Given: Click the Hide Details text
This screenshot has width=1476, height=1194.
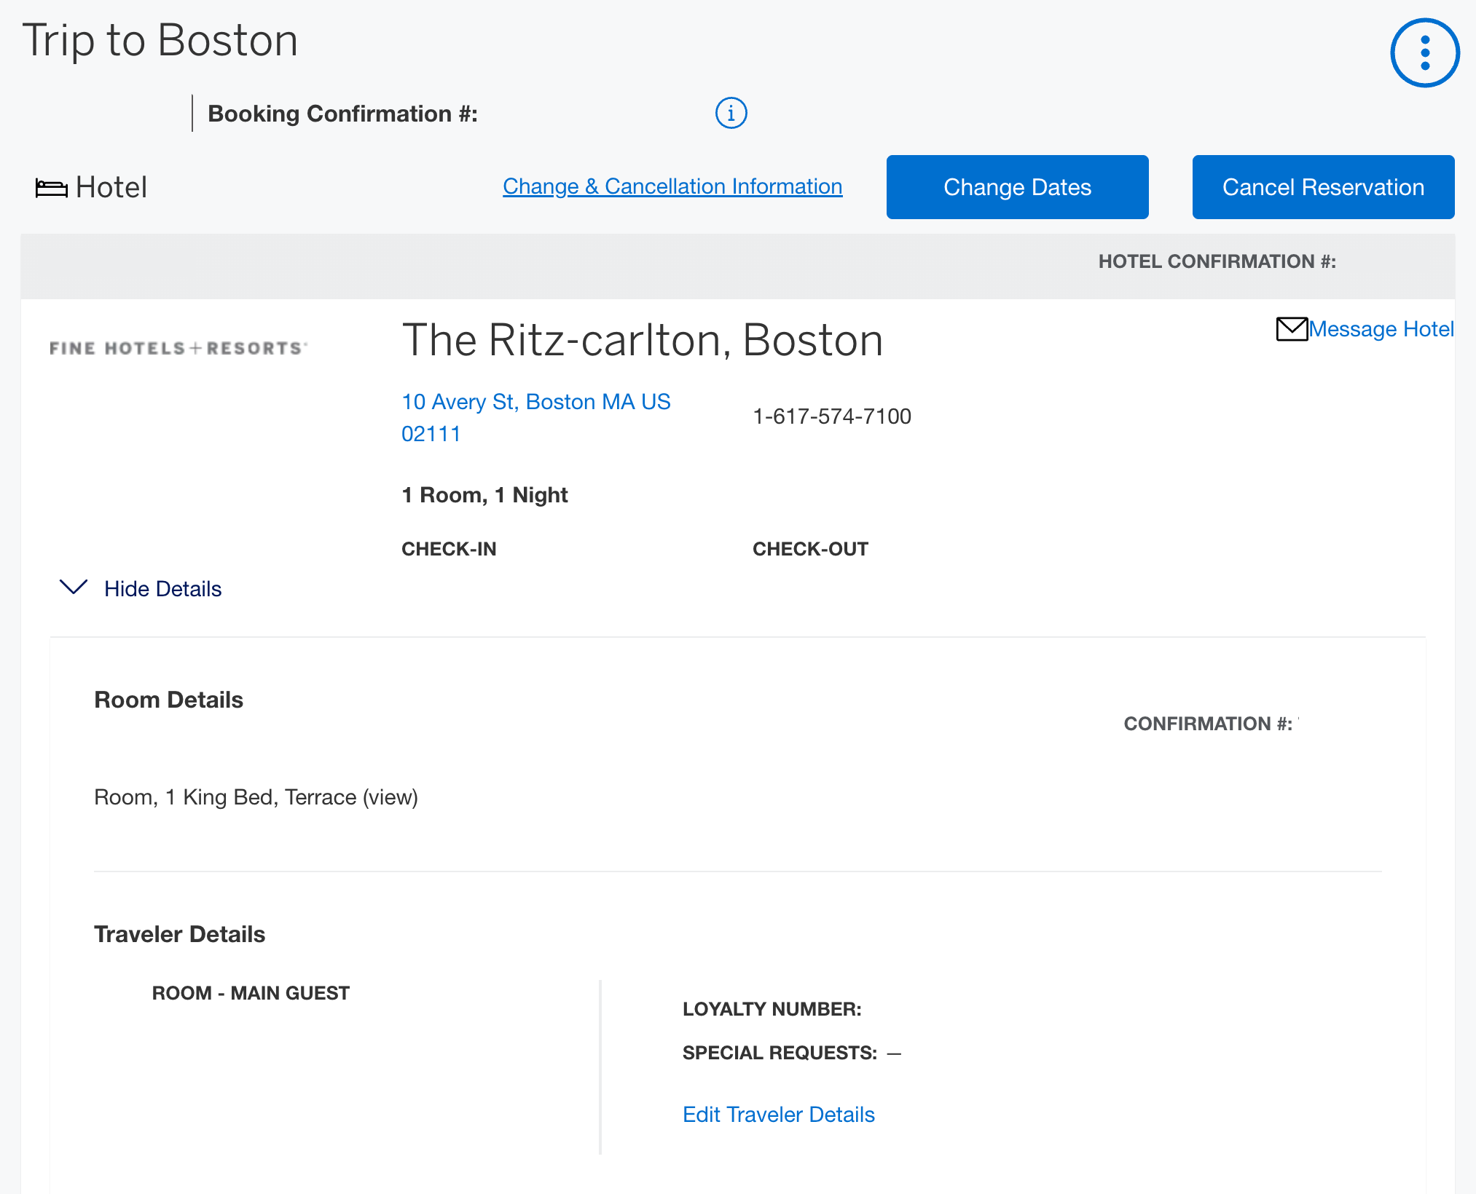Looking at the screenshot, I should [162, 589].
